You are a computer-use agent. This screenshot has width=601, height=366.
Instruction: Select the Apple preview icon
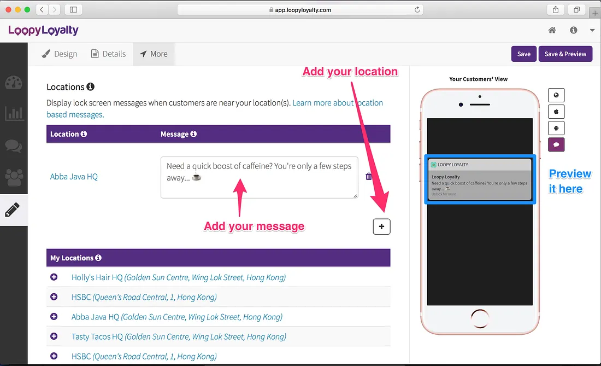pyautogui.click(x=556, y=112)
